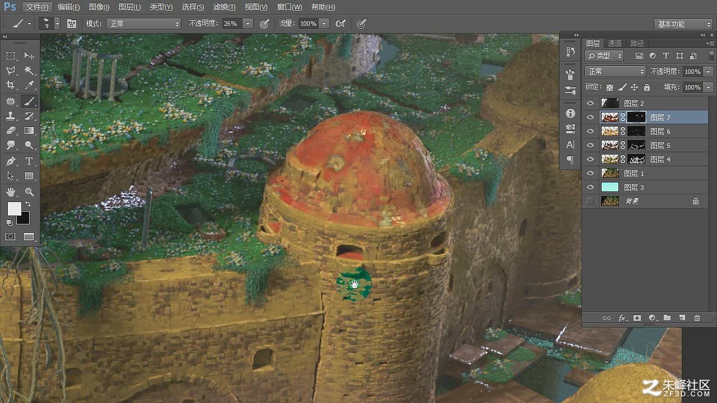Swap foreground and background colors
The height and width of the screenshot is (403, 717).
click(x=28, y=204)
